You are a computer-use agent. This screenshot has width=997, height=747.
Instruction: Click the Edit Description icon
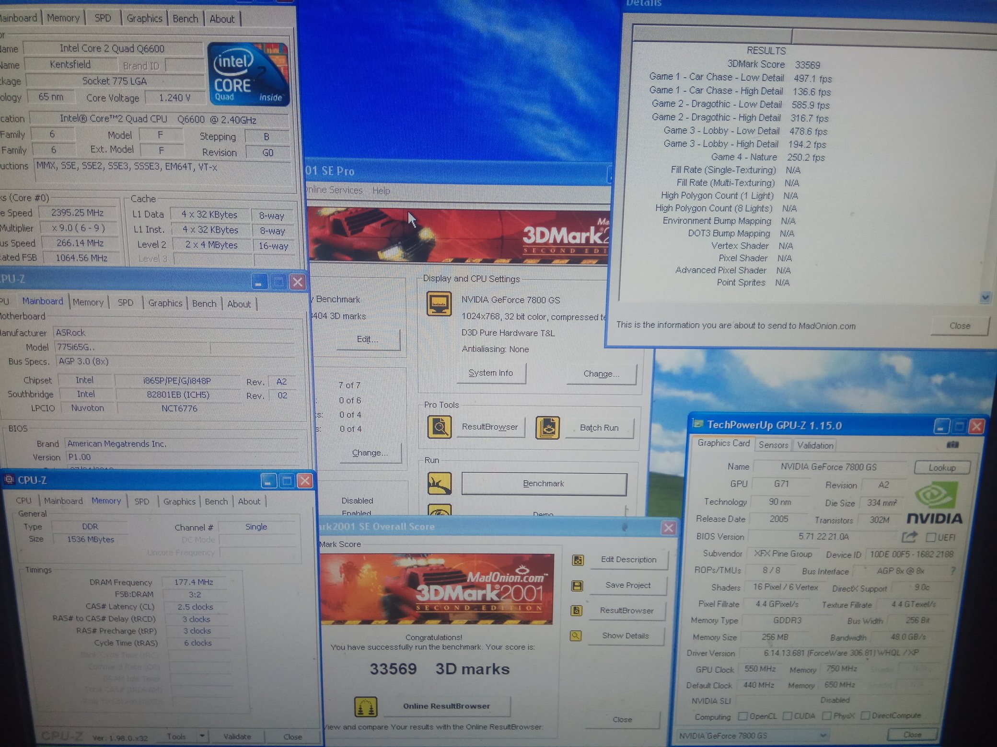pos(578,560)
